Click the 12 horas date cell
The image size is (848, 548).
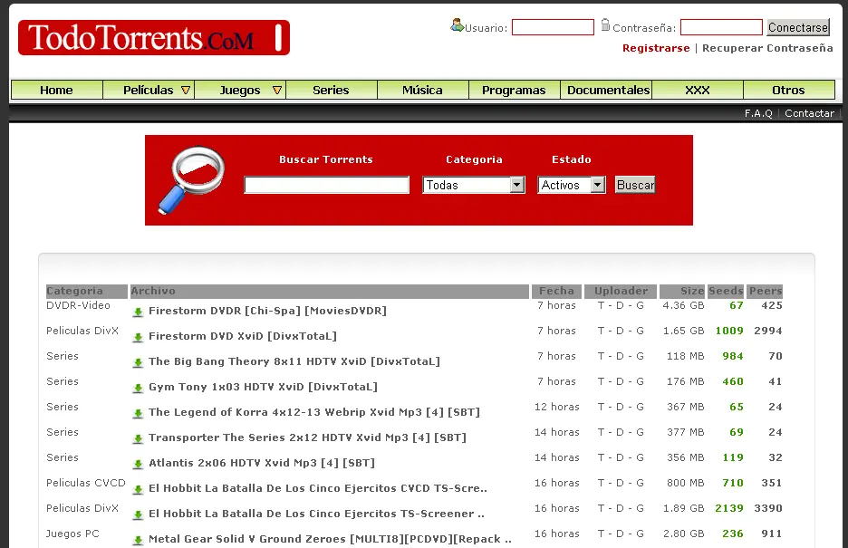coord(556,407)
